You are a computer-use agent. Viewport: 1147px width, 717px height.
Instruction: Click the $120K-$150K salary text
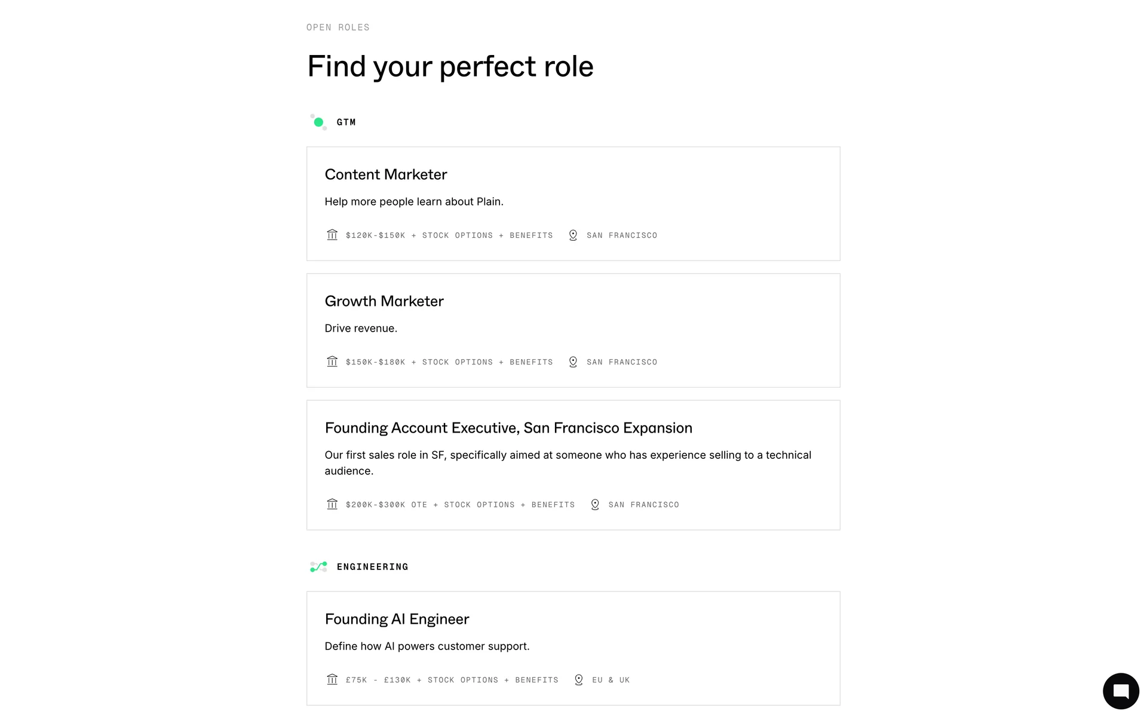point(375,235)
